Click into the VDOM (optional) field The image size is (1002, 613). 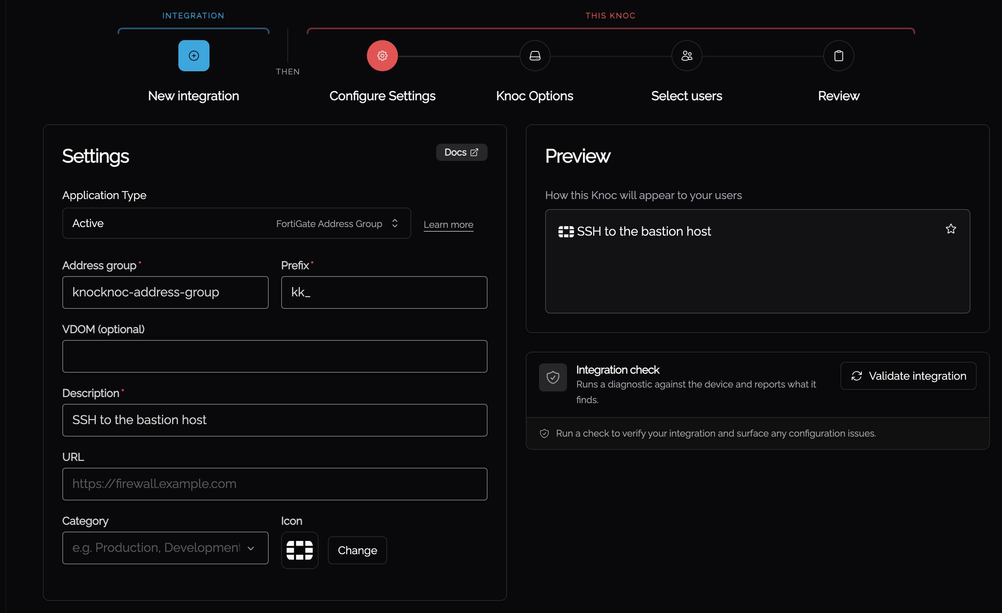[x=275, y=356]
